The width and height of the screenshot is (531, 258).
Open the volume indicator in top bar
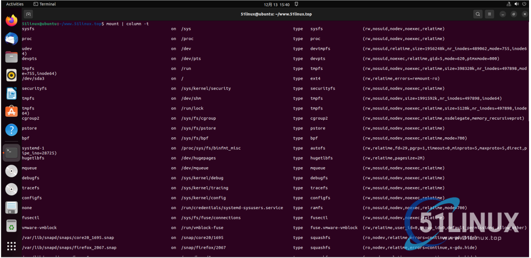tap(517, 4)
